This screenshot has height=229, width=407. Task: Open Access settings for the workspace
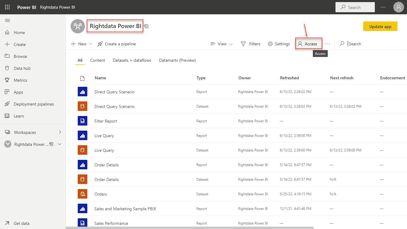[308, 44]
